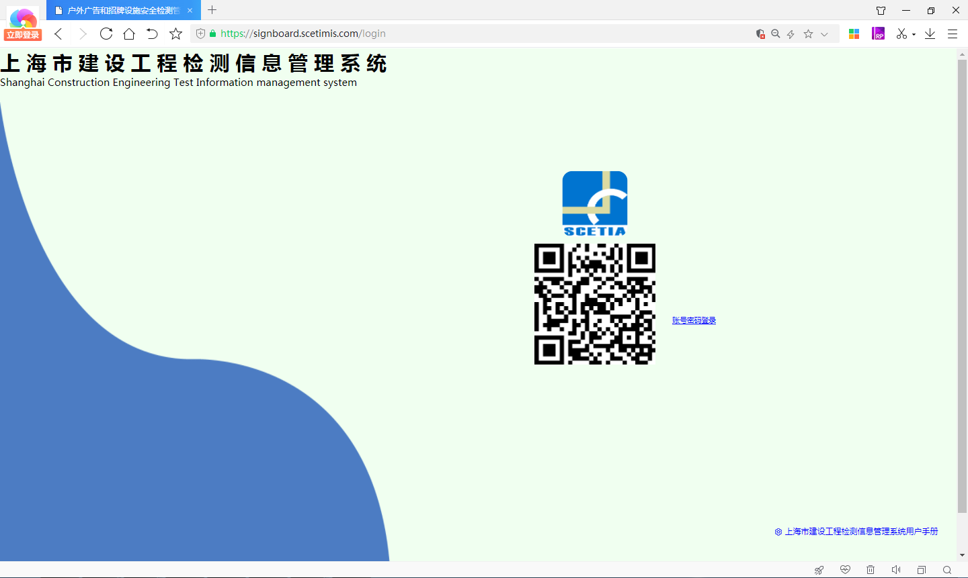Click the address bar URL field
The height and width of the screenshot is (578, 968).
471,34
